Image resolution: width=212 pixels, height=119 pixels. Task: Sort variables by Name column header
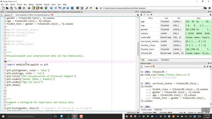(x=150, y=18)
